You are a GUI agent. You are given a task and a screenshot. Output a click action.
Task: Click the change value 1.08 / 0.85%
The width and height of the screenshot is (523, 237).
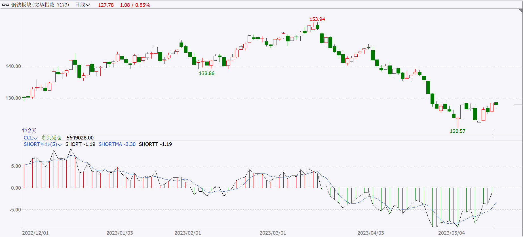pyautogui.click(x=135, y=5)
